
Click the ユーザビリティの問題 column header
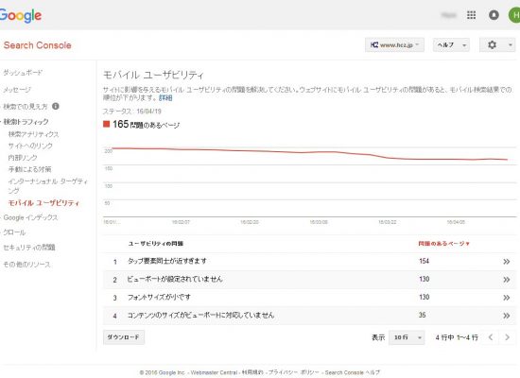[x=156, y=244]
